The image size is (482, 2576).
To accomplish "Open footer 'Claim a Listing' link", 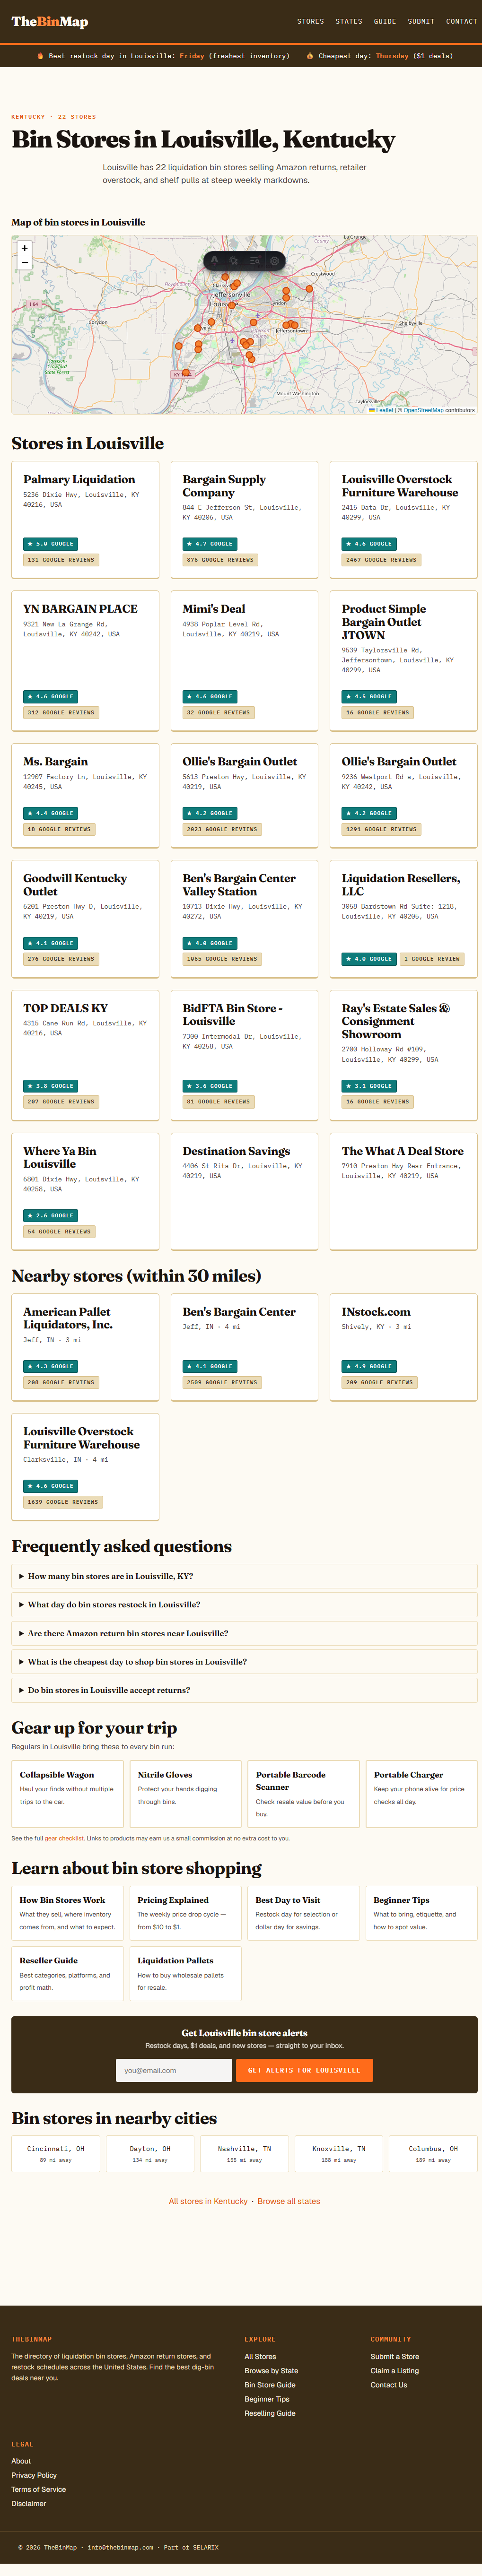I will pos(395,2370).
